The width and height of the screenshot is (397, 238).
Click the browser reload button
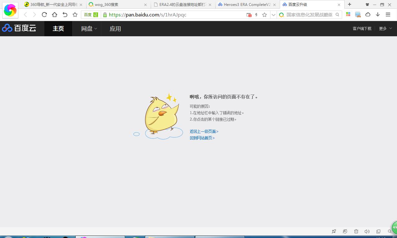tap(44, 15)
